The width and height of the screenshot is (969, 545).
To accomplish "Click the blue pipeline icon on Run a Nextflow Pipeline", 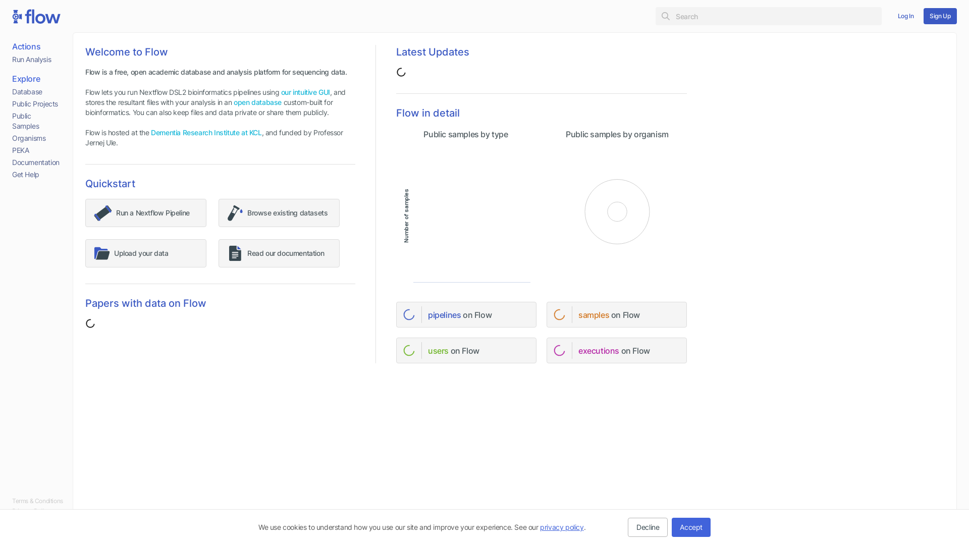I will click(103, 213).
